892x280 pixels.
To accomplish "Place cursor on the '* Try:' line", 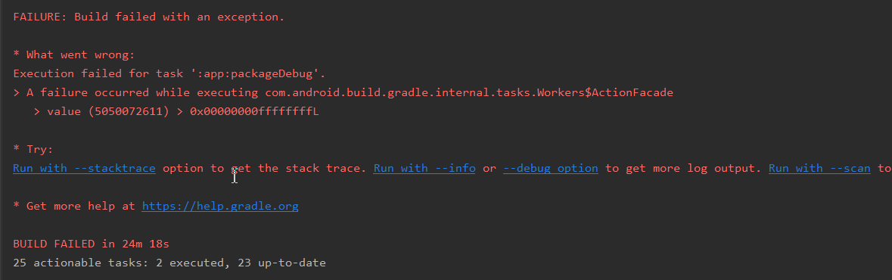I will (33, 150).
